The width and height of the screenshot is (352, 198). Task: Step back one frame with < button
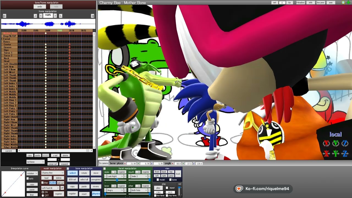[41, 16]
